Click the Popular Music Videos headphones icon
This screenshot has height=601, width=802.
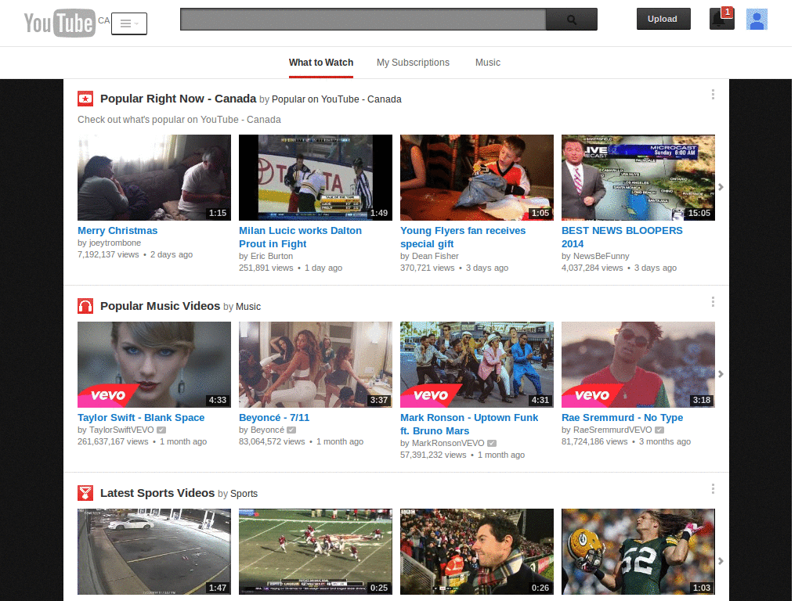[x=85, y=306]
